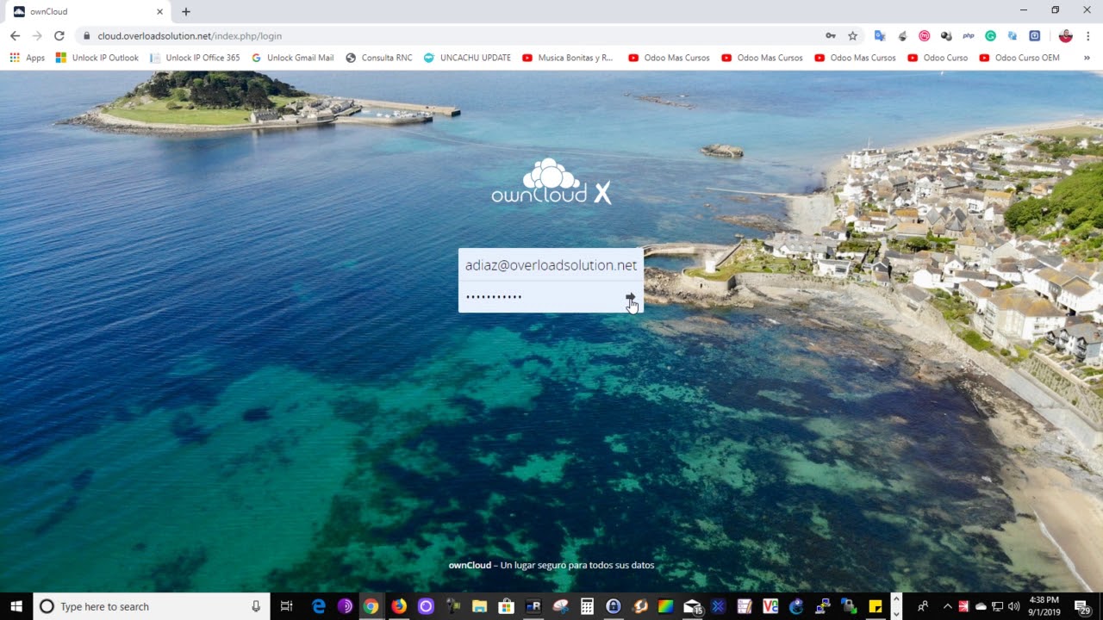Click the taskbar search box
This screenshot has width=1103, height=620.
coord(151,606)
